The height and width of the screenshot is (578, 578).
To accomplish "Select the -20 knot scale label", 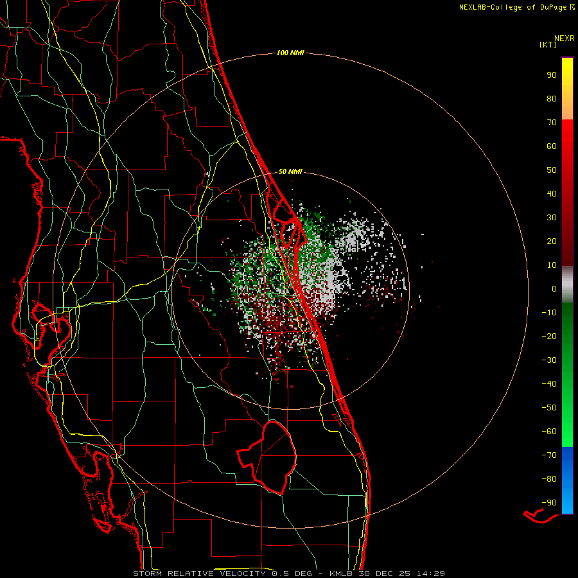I will 549,337.
